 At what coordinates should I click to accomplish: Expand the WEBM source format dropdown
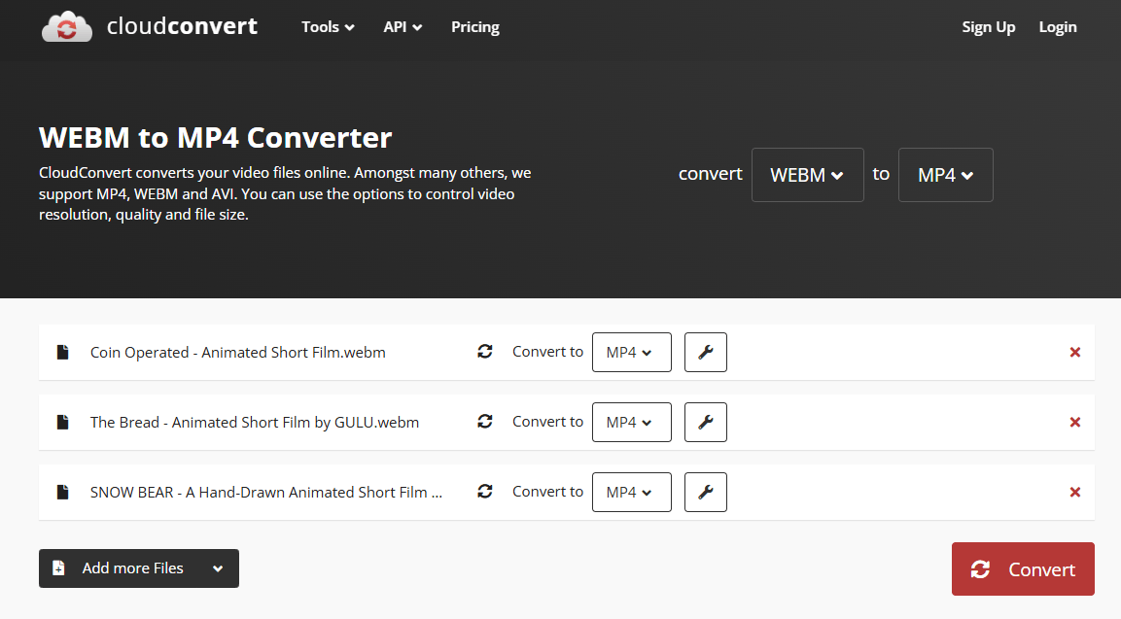tap(807, 175)
